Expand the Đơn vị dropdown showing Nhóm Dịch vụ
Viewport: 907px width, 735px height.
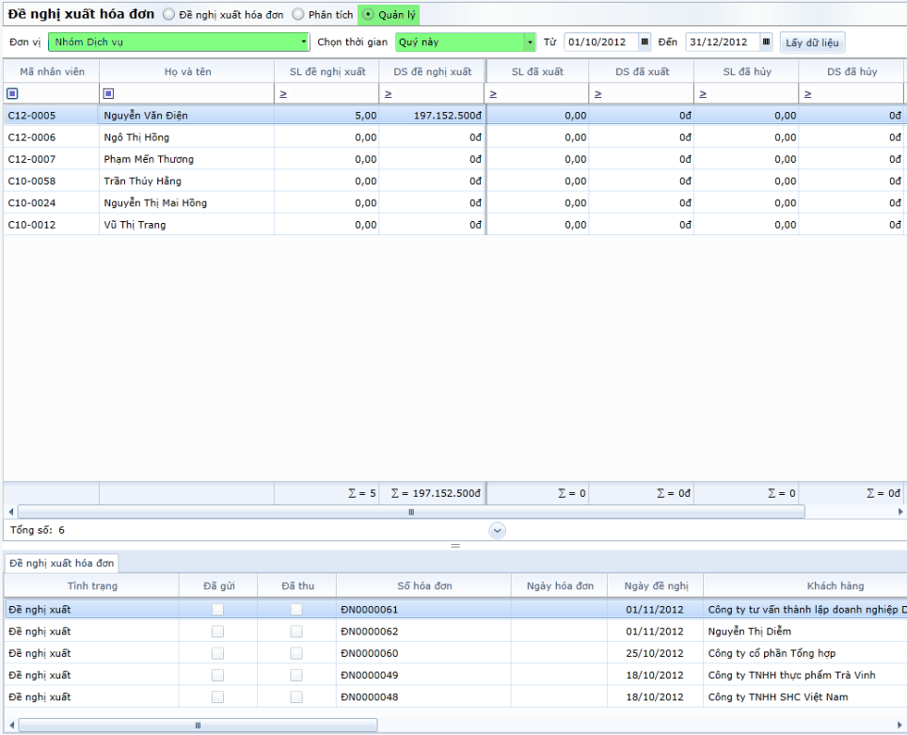[304, 42]
